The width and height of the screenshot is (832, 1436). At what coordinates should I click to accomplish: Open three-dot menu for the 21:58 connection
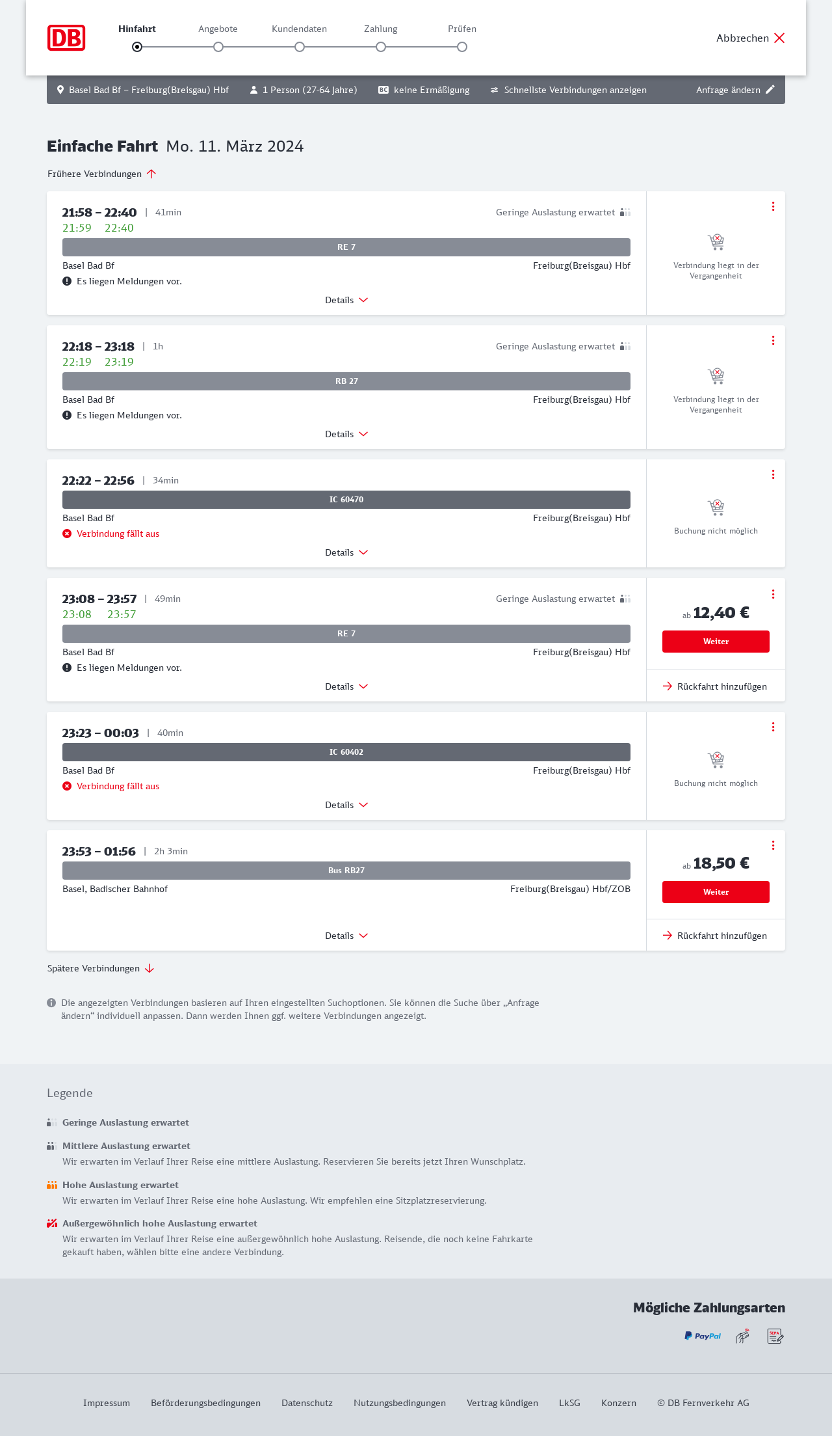point(773,206)
